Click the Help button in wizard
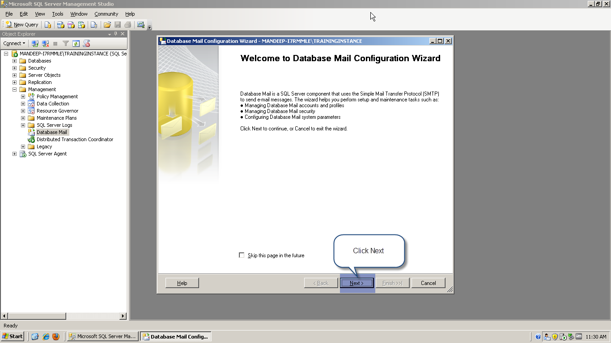The height and width of the screenshot is (343, 611). (182, 283)
